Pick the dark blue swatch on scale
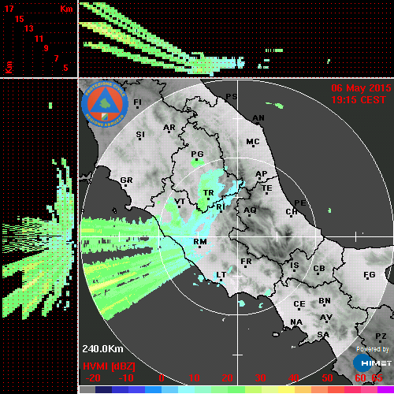This screenshot has width=394, height=394. click(103, 390)
